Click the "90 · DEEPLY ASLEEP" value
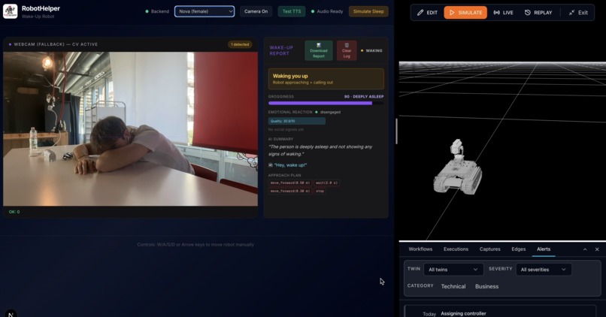This screenshot has width=606, height=317. [364, 97]
